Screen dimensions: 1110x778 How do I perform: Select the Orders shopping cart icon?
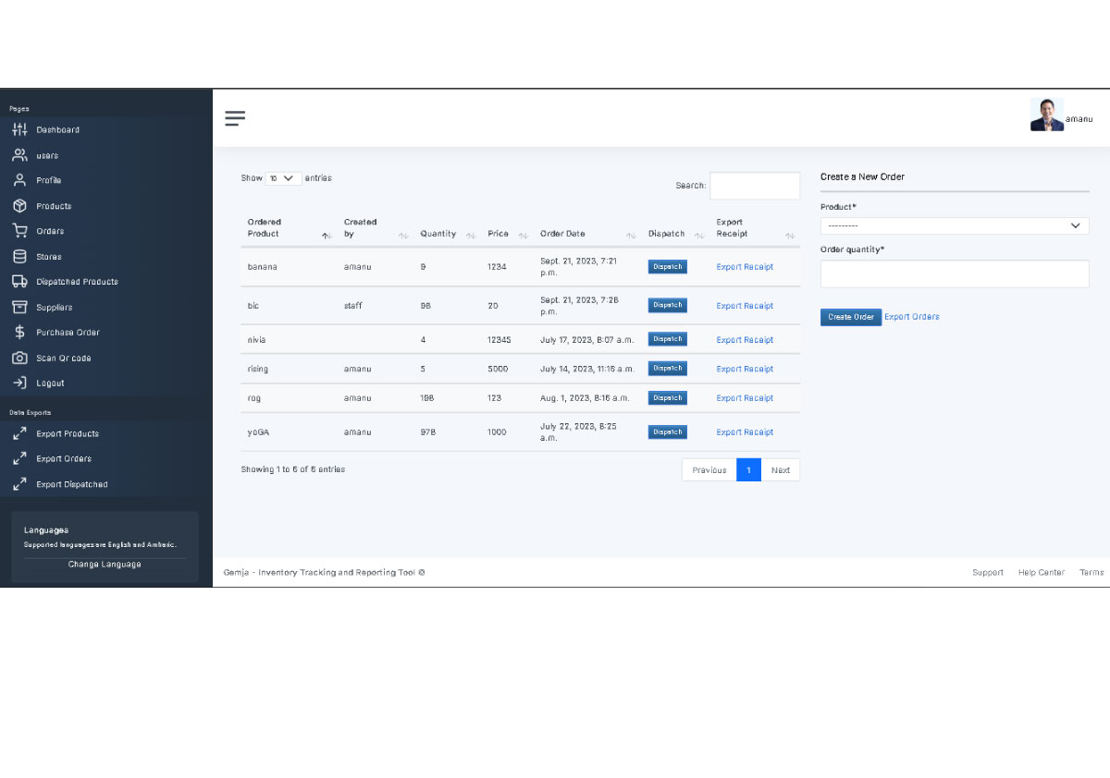[19, 231]
